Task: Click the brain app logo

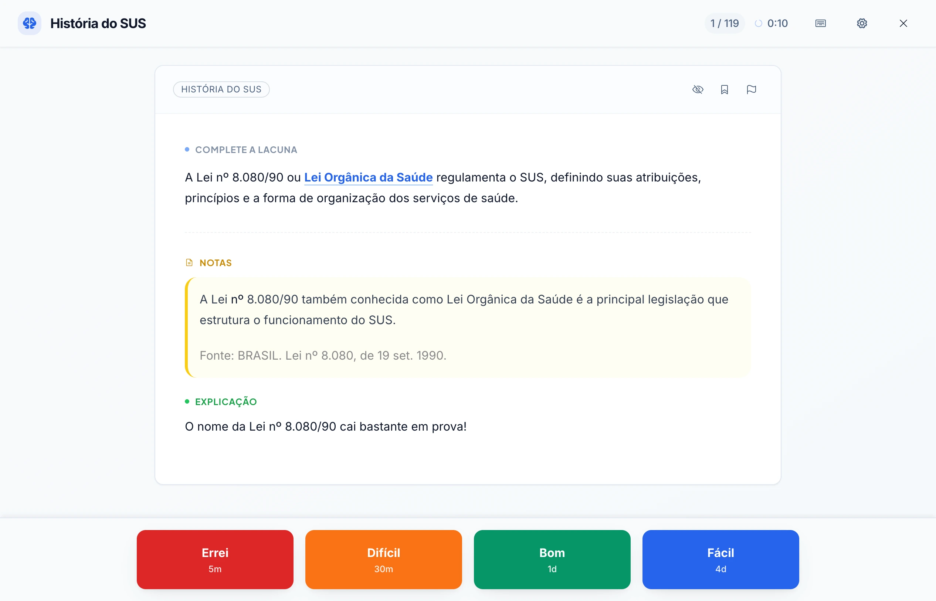Action: [29, 23]
